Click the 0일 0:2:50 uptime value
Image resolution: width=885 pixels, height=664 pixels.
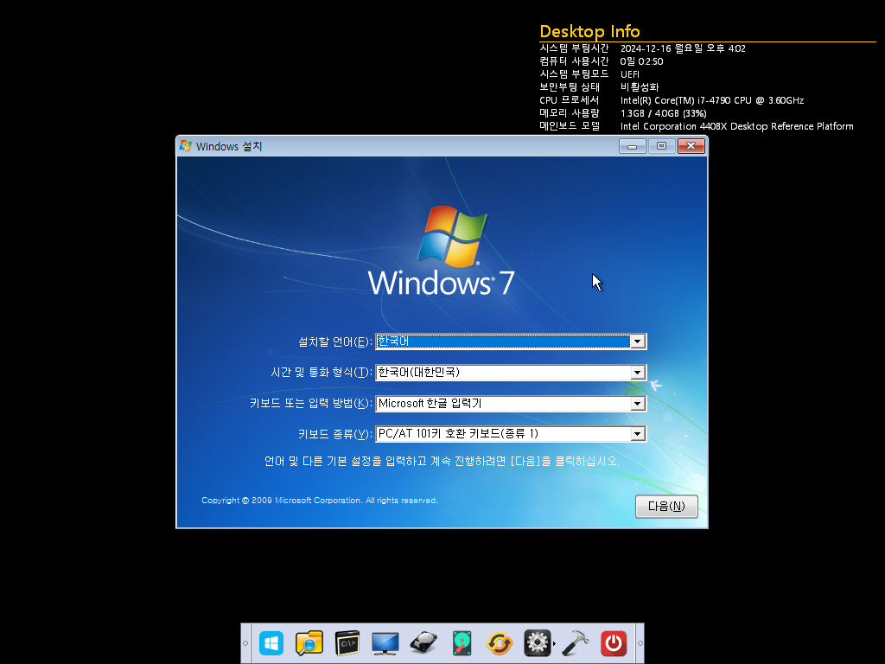(x=642, y=61)
